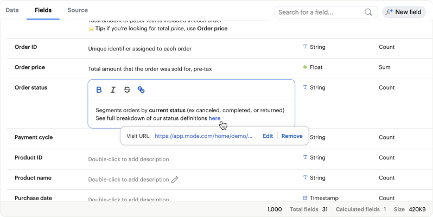Click the search magnifier icon
Viewport: 433px width, 217px height.
pyautogui.click(x=368, y=12)
